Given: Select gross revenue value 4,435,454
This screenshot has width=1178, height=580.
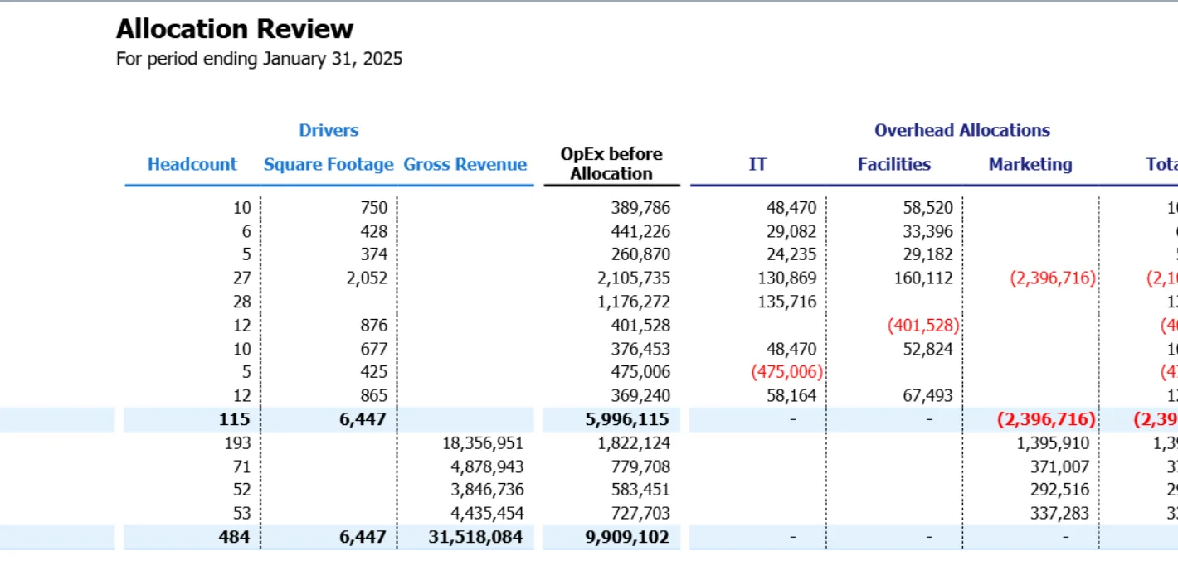Looking at the screenshot, I should pyautogui.click(x=488, y=513).
